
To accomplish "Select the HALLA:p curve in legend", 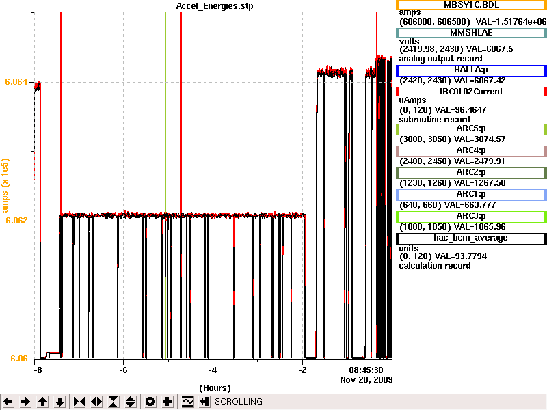I will (x=471, y=70).
